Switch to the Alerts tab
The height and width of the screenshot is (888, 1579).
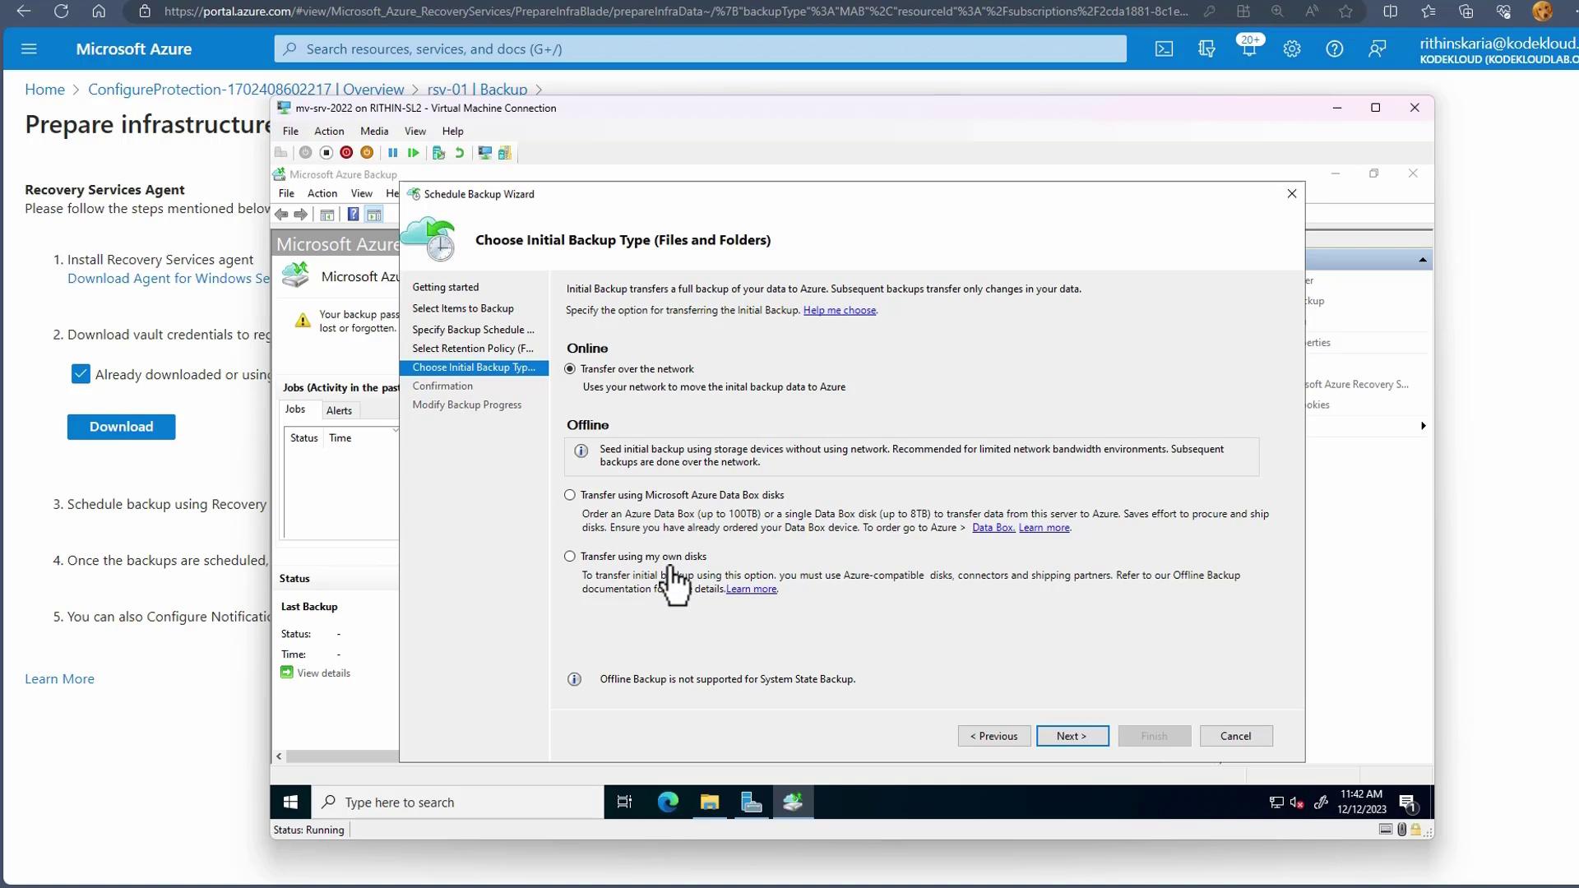point(339,410)
